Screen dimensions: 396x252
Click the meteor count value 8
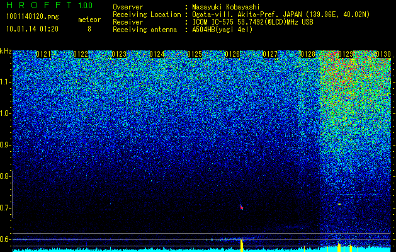pyautogui.click(x=89, y=29)
